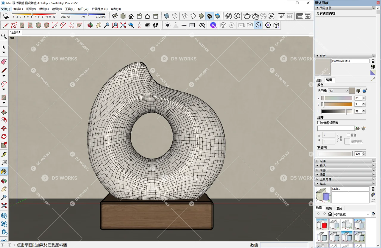The image size is (381, 248).
Task: Select the Paint Bucket tool
Action: [4, 172]
